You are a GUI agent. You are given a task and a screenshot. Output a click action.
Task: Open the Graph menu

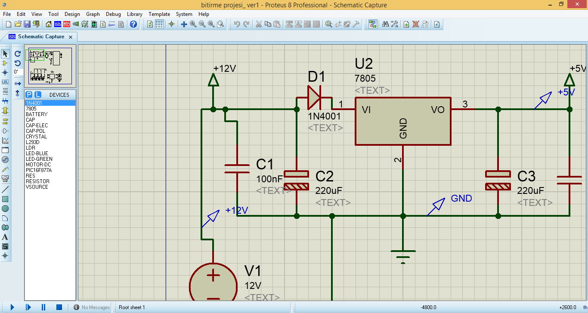(93, 14)
